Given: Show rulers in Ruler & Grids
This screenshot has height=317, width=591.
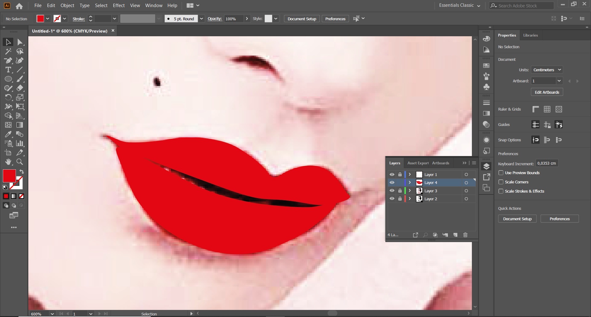Looking at the screenshot, I should click(x=536, y=109).
